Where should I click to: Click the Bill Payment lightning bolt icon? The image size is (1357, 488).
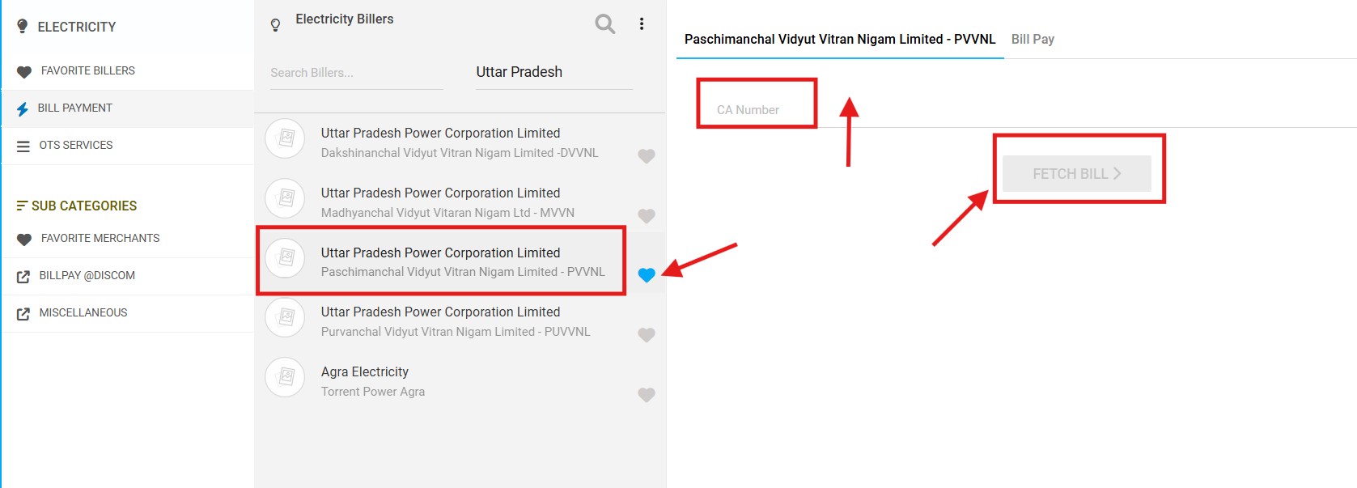coord(23,108)
